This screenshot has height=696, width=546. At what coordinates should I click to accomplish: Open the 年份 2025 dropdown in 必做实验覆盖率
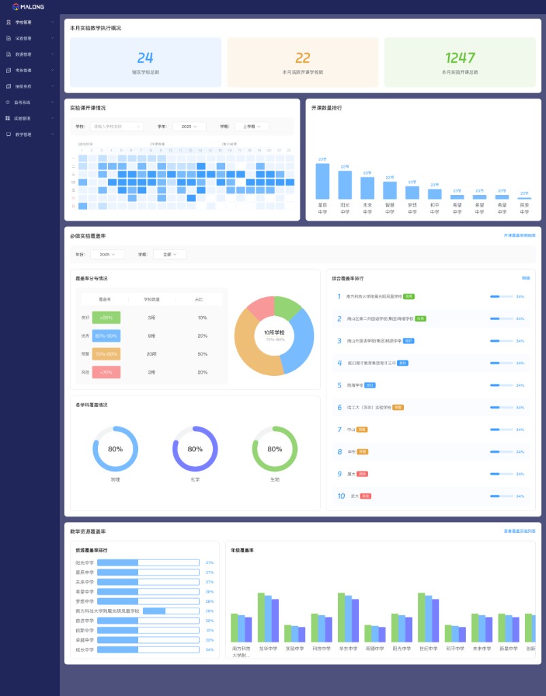107,254
